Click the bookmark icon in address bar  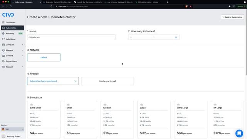(51, 7)
